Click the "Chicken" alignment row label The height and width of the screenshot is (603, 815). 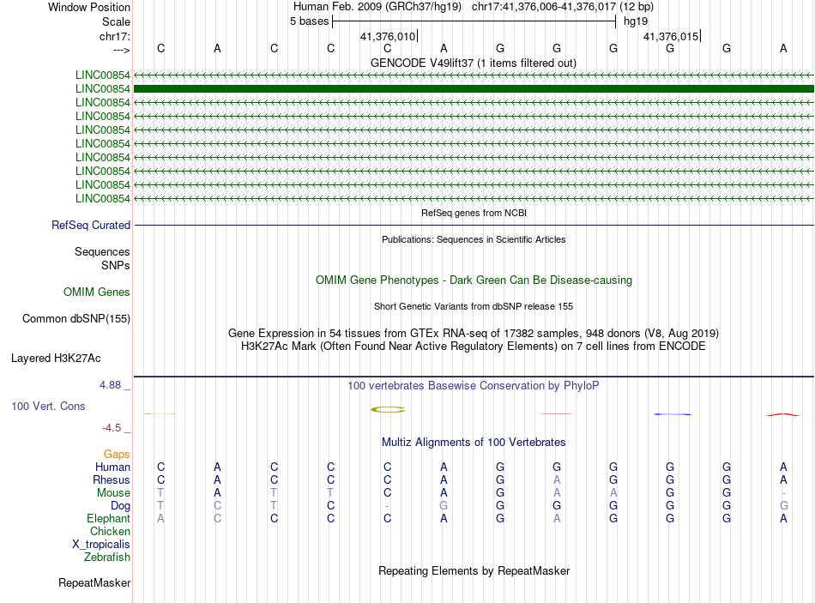pos(110,531)
